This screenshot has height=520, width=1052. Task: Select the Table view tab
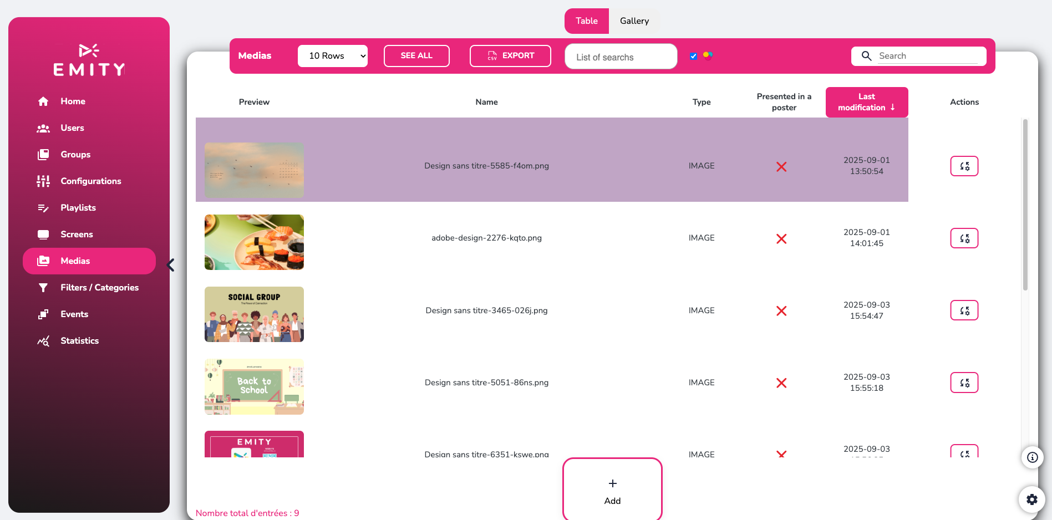(x=586, y=21)
